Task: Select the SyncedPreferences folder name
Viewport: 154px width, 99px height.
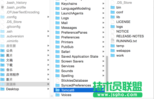Action: [76, 85]
